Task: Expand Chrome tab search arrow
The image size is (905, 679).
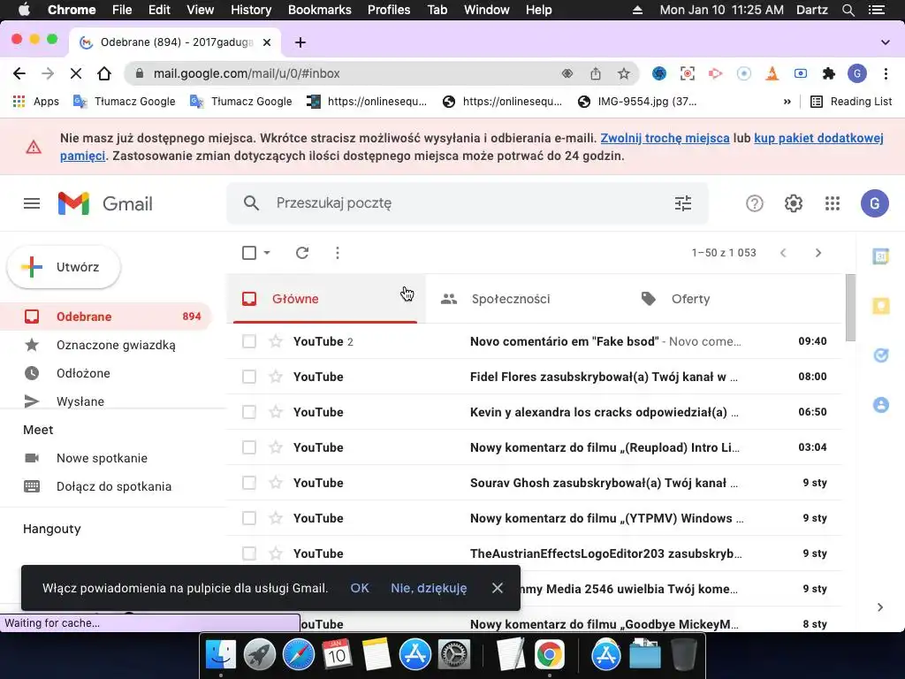Action: (886, 42)
